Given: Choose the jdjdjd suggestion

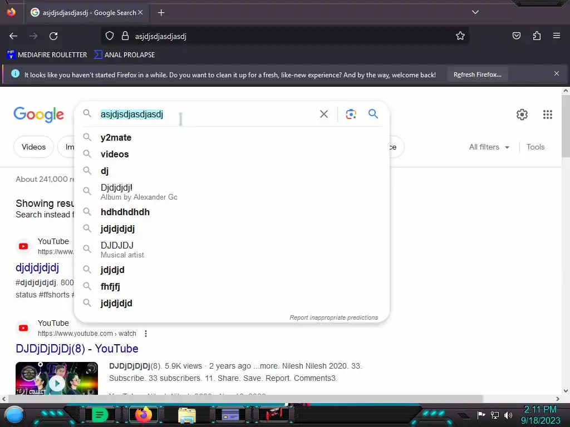Looking at the screenshot, I should 232,270.
